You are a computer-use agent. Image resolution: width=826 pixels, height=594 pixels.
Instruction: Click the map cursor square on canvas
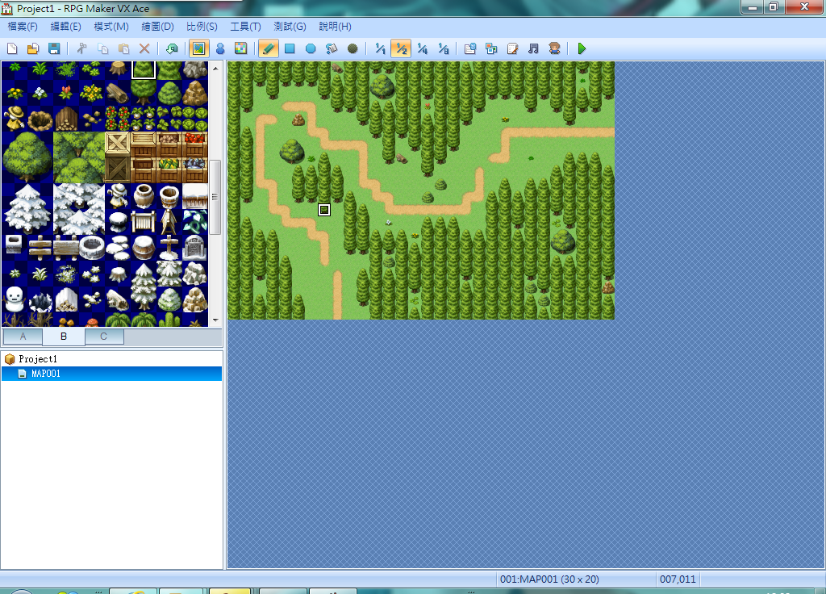324,210
